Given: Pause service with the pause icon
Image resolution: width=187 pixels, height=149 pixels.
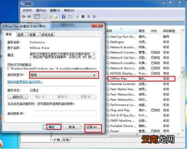Looking at the screenshot, I should pos(89,16).
